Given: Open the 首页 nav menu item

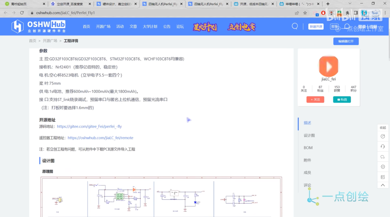Looking at the screenshot, I should [x=86, y=26].
